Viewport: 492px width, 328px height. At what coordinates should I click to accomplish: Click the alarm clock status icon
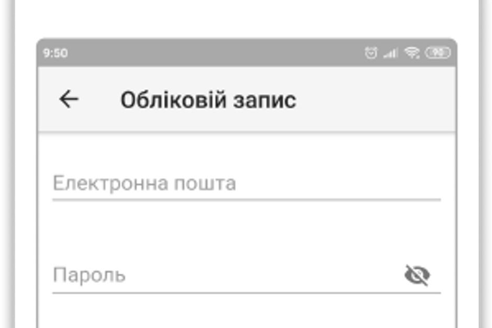pos(371,53)
